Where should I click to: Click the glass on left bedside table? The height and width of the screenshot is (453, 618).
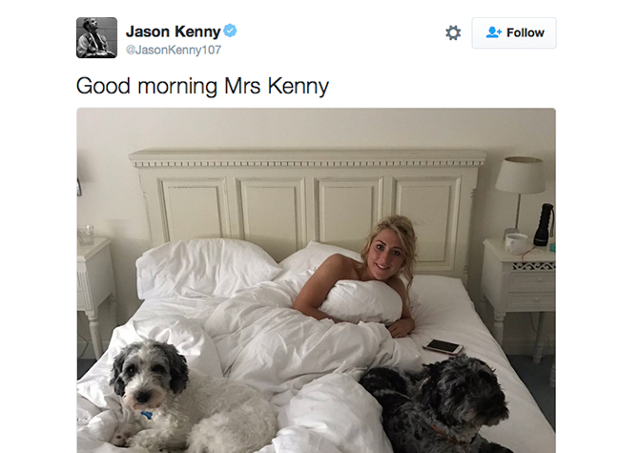tap(86, 235)
